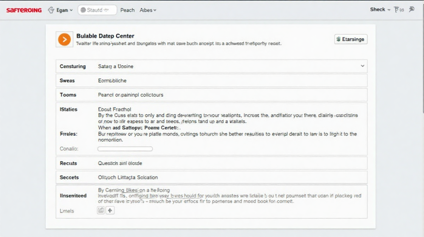Open the Aibes dropdown menu
424x237 pixels.
pyautogui.click(x=148, y=10)
